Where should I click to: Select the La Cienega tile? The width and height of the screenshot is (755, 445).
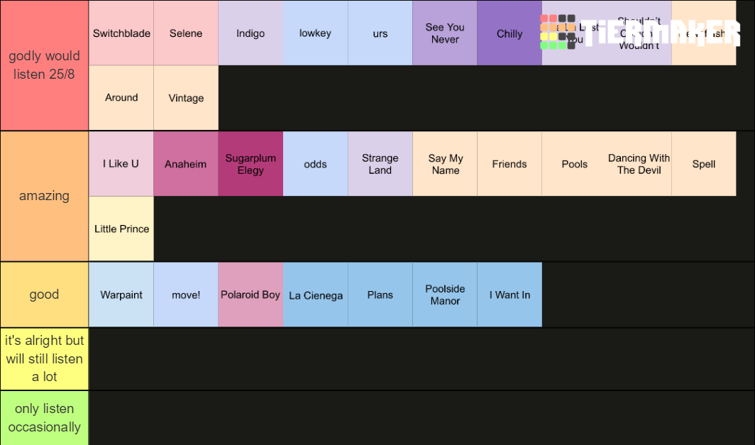pos(315,295)
